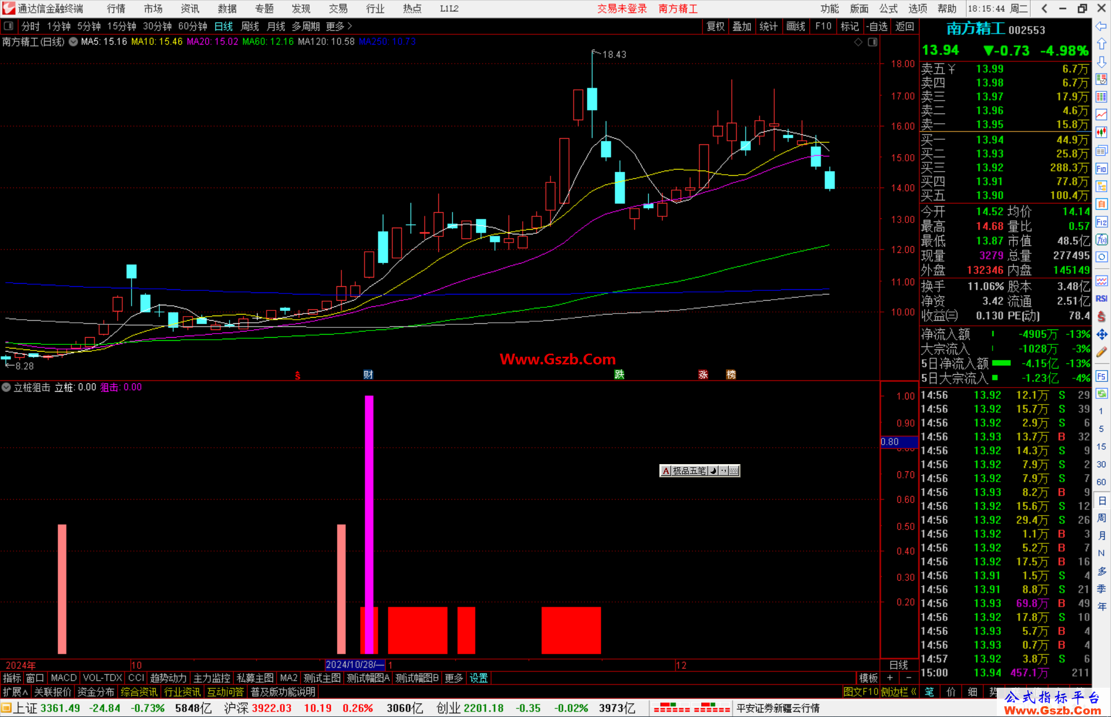
Task: Click the minus zoom button beside 模板
Action: pos(909,678)
